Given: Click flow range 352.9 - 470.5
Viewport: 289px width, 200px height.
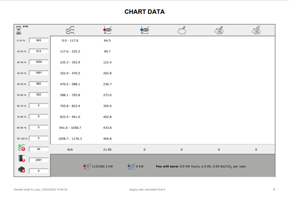Looking at the screenshot, I should click(70, 73).
